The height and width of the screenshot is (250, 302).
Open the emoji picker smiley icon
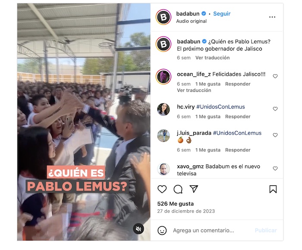pos(162,230)
